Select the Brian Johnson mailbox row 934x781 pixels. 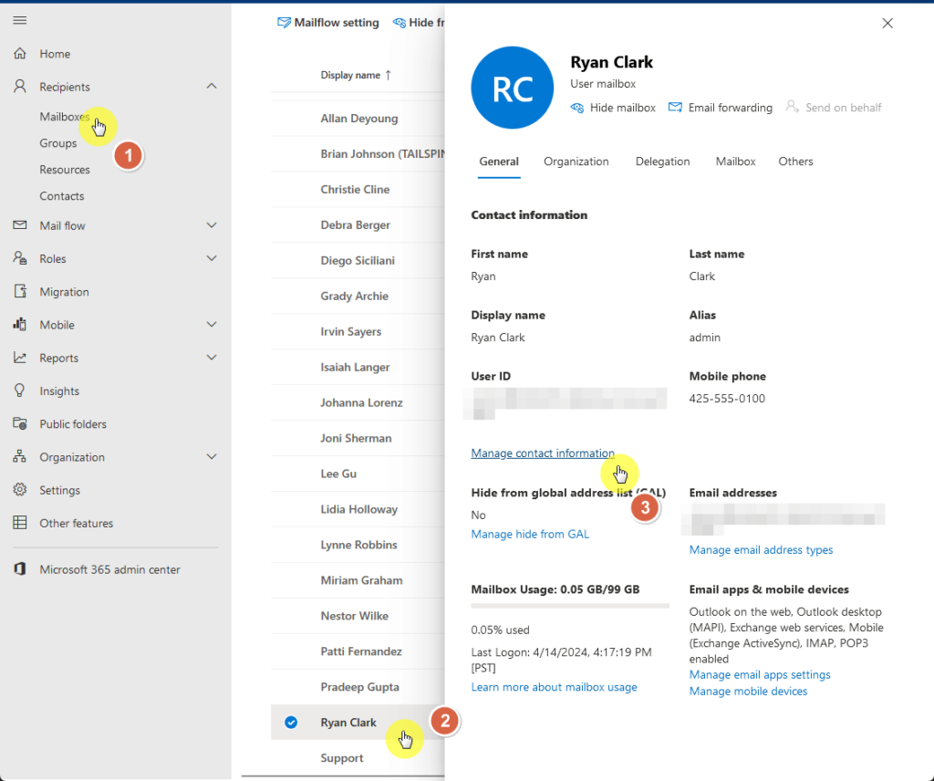coord(358,153)
